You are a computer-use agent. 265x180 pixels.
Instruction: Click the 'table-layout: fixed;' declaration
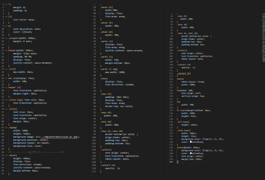pos(193,82)
